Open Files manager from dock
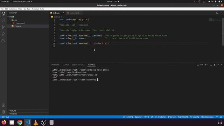The width and height of the screenshot is (224, 126). pos(12,122)
